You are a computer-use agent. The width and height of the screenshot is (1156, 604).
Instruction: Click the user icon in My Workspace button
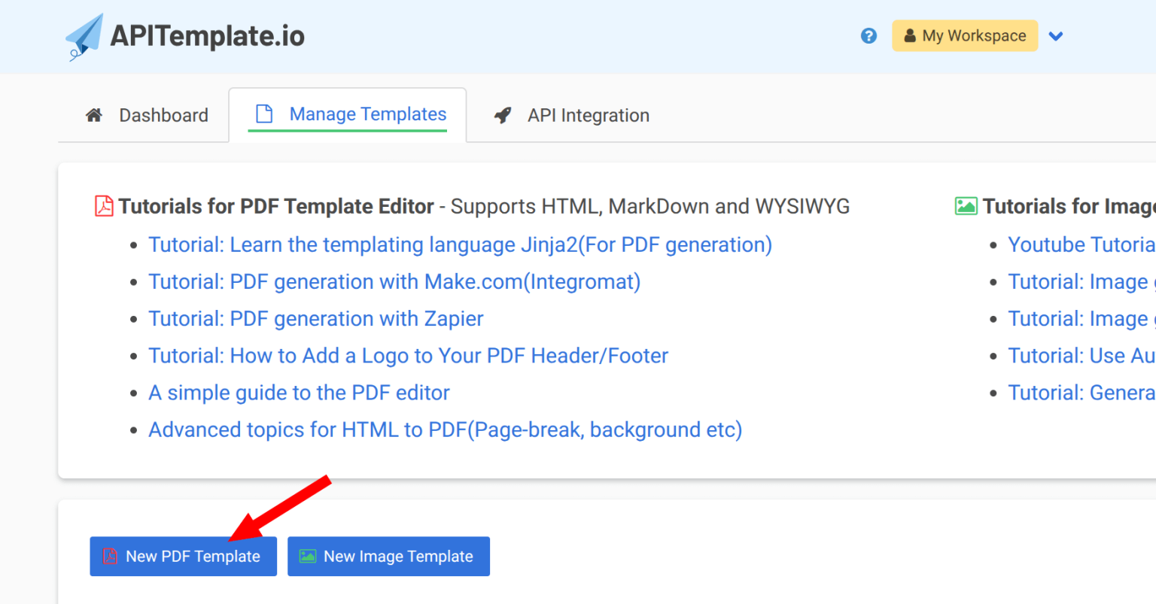[x=909, y=36]
